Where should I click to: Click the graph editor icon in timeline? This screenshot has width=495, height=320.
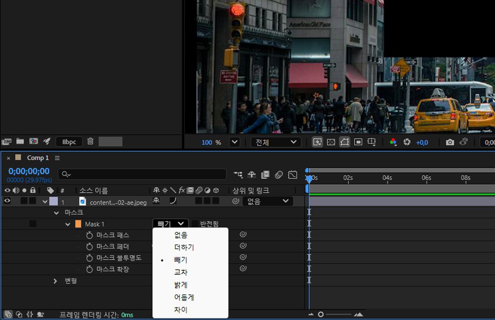pos(292,175)
